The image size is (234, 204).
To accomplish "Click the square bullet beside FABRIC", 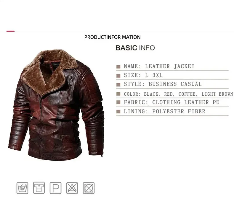I will [x=118, y=102].
